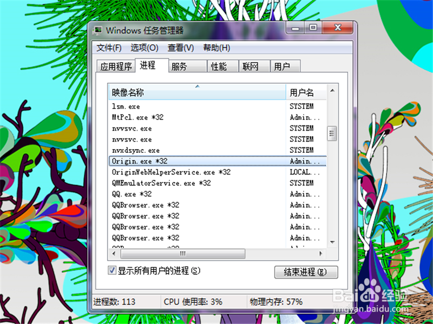Click the 结束进程(E) button
Image resolution: width=433 pixels, height=324 pixels.
click(306, 272)
